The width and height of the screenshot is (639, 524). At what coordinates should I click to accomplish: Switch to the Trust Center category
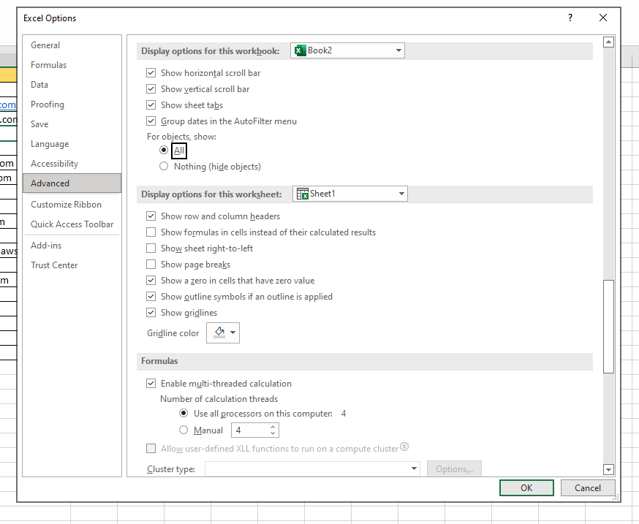pos(54,265)
